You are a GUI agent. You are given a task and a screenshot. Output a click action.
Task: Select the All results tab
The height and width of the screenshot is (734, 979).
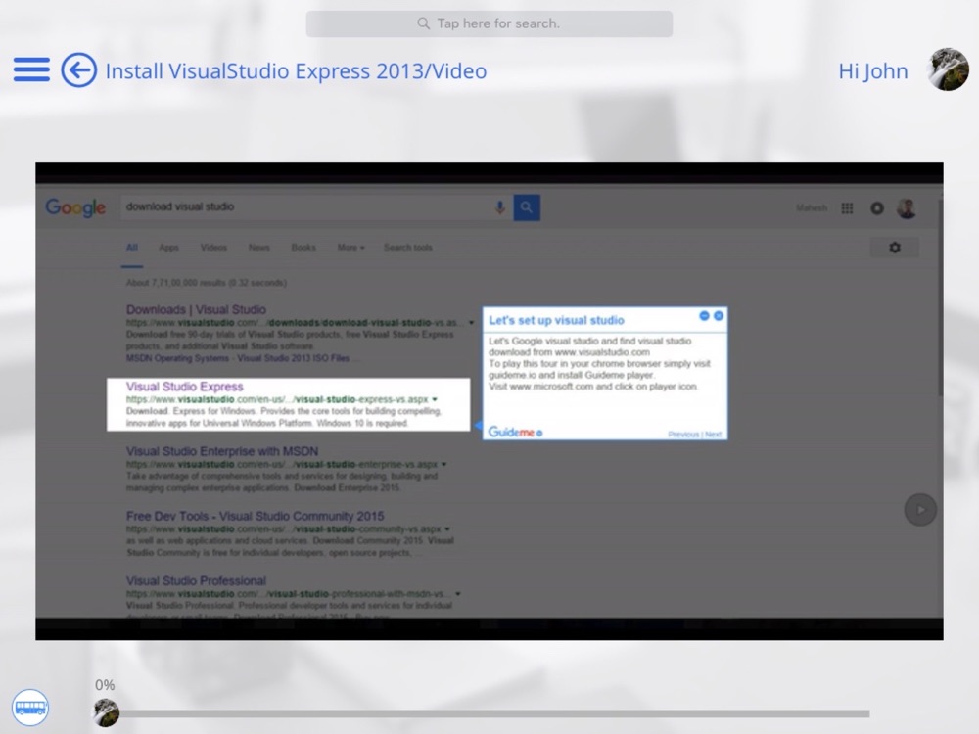(132, 248)
